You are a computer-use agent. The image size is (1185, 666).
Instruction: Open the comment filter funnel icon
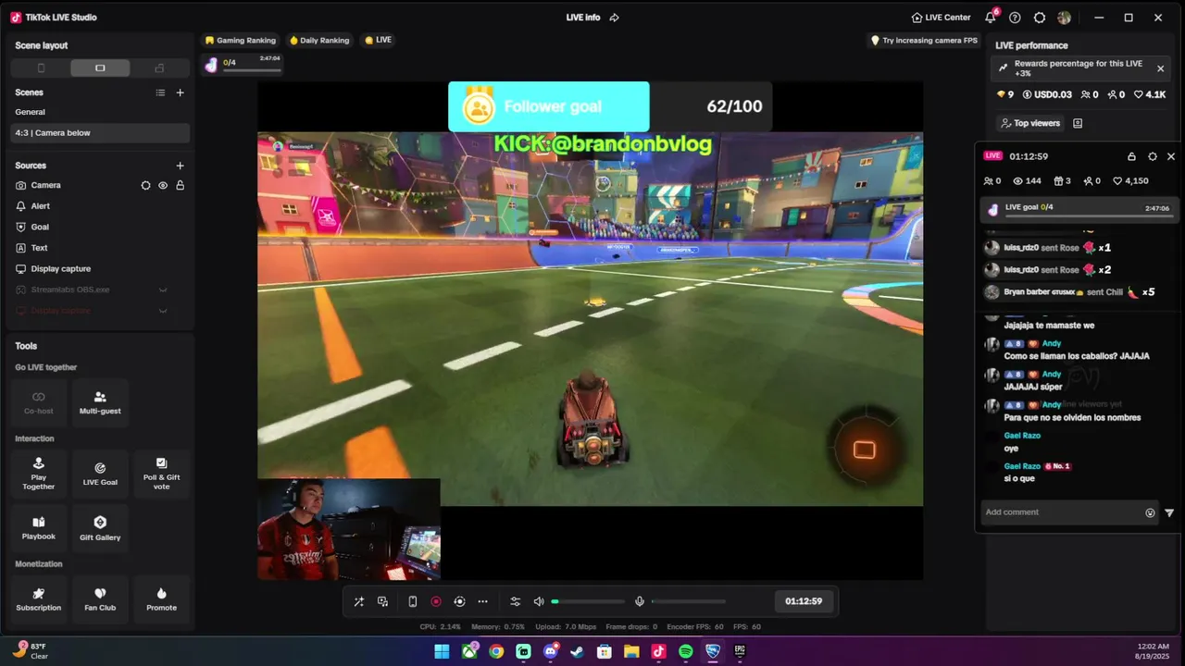pos(1168,512)
